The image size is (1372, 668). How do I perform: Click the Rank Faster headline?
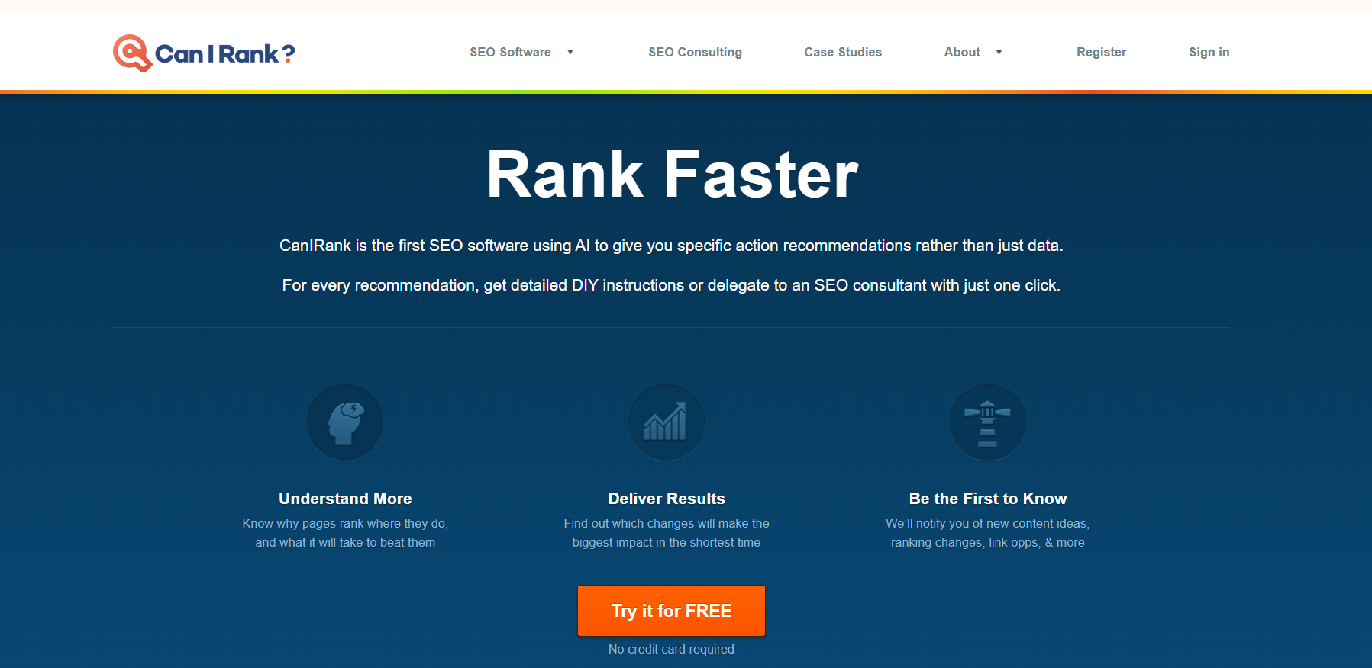point(673,175)
